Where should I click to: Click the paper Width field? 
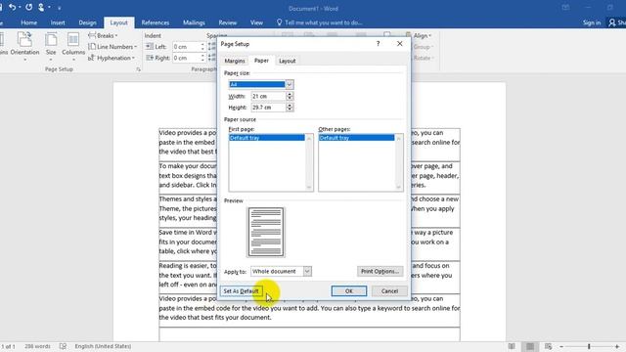pos(268,96)
